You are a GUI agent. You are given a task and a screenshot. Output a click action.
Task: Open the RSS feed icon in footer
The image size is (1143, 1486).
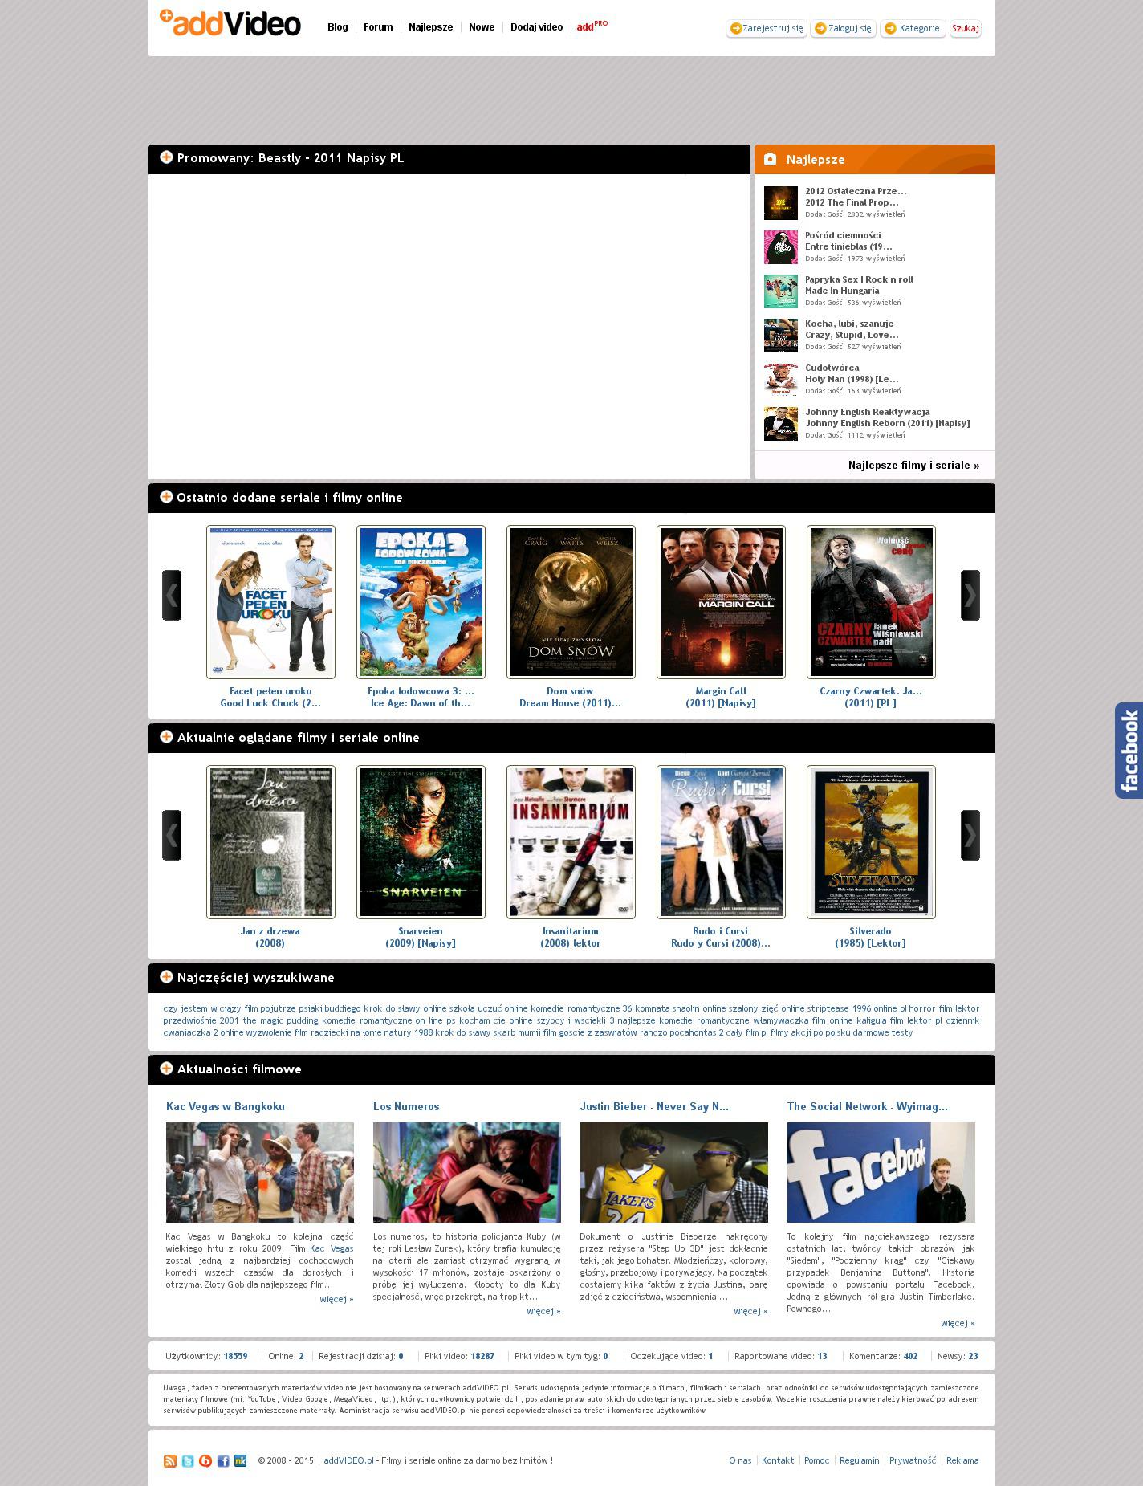(169, 1460)
